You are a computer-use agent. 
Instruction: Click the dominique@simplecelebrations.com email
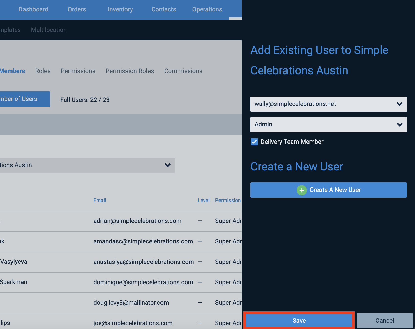point(143,282)
